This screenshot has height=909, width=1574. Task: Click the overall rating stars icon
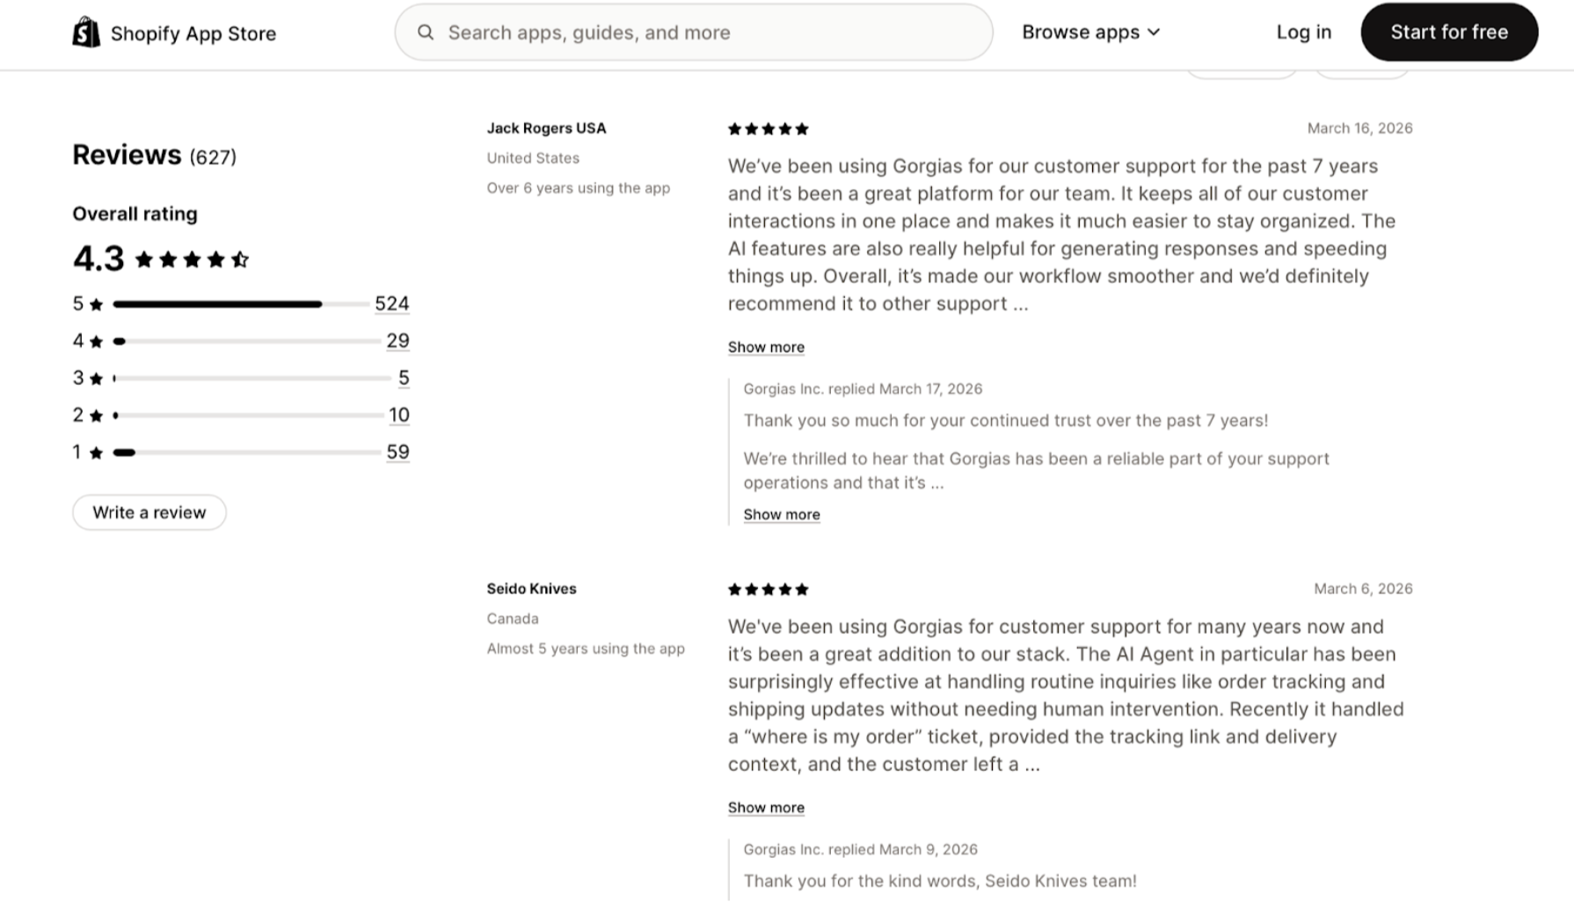[192, 259]
